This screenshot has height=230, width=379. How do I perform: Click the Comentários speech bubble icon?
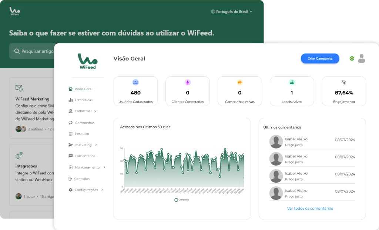pyautogui.click(x=71, y=156)
